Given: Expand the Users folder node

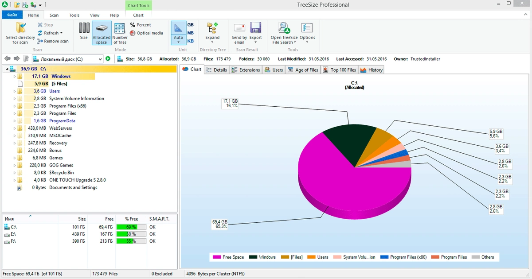Looking at the screenshot, I should click(x=14, y=91).
